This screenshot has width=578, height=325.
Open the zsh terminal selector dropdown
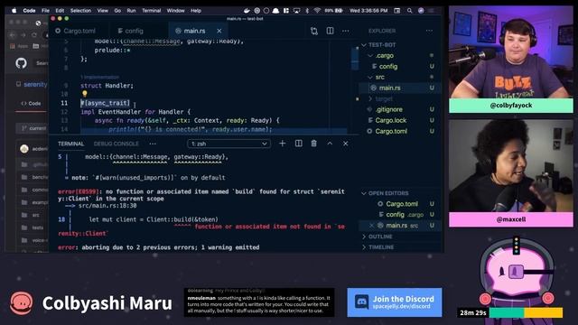click(228, 144)
